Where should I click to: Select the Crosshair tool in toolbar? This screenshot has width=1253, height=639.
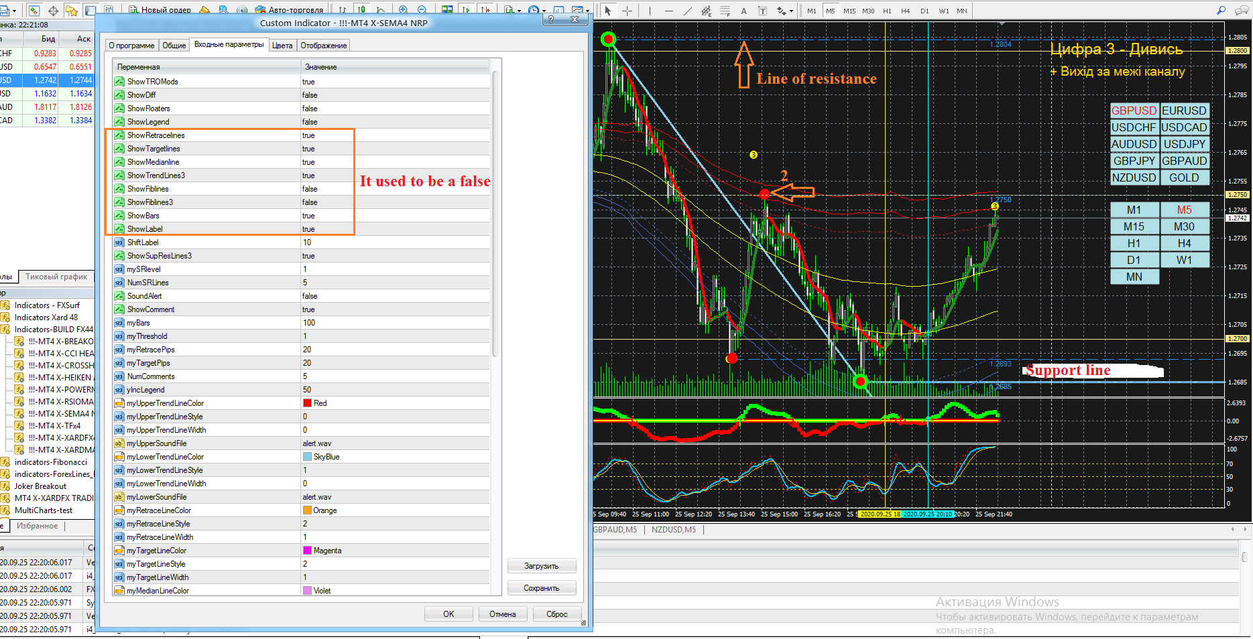(627, 11)
